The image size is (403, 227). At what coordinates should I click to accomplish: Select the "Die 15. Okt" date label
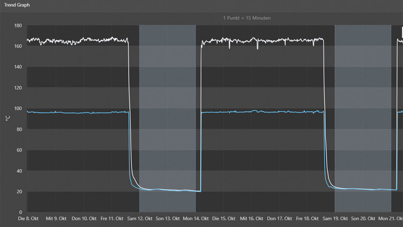[223, 219]
